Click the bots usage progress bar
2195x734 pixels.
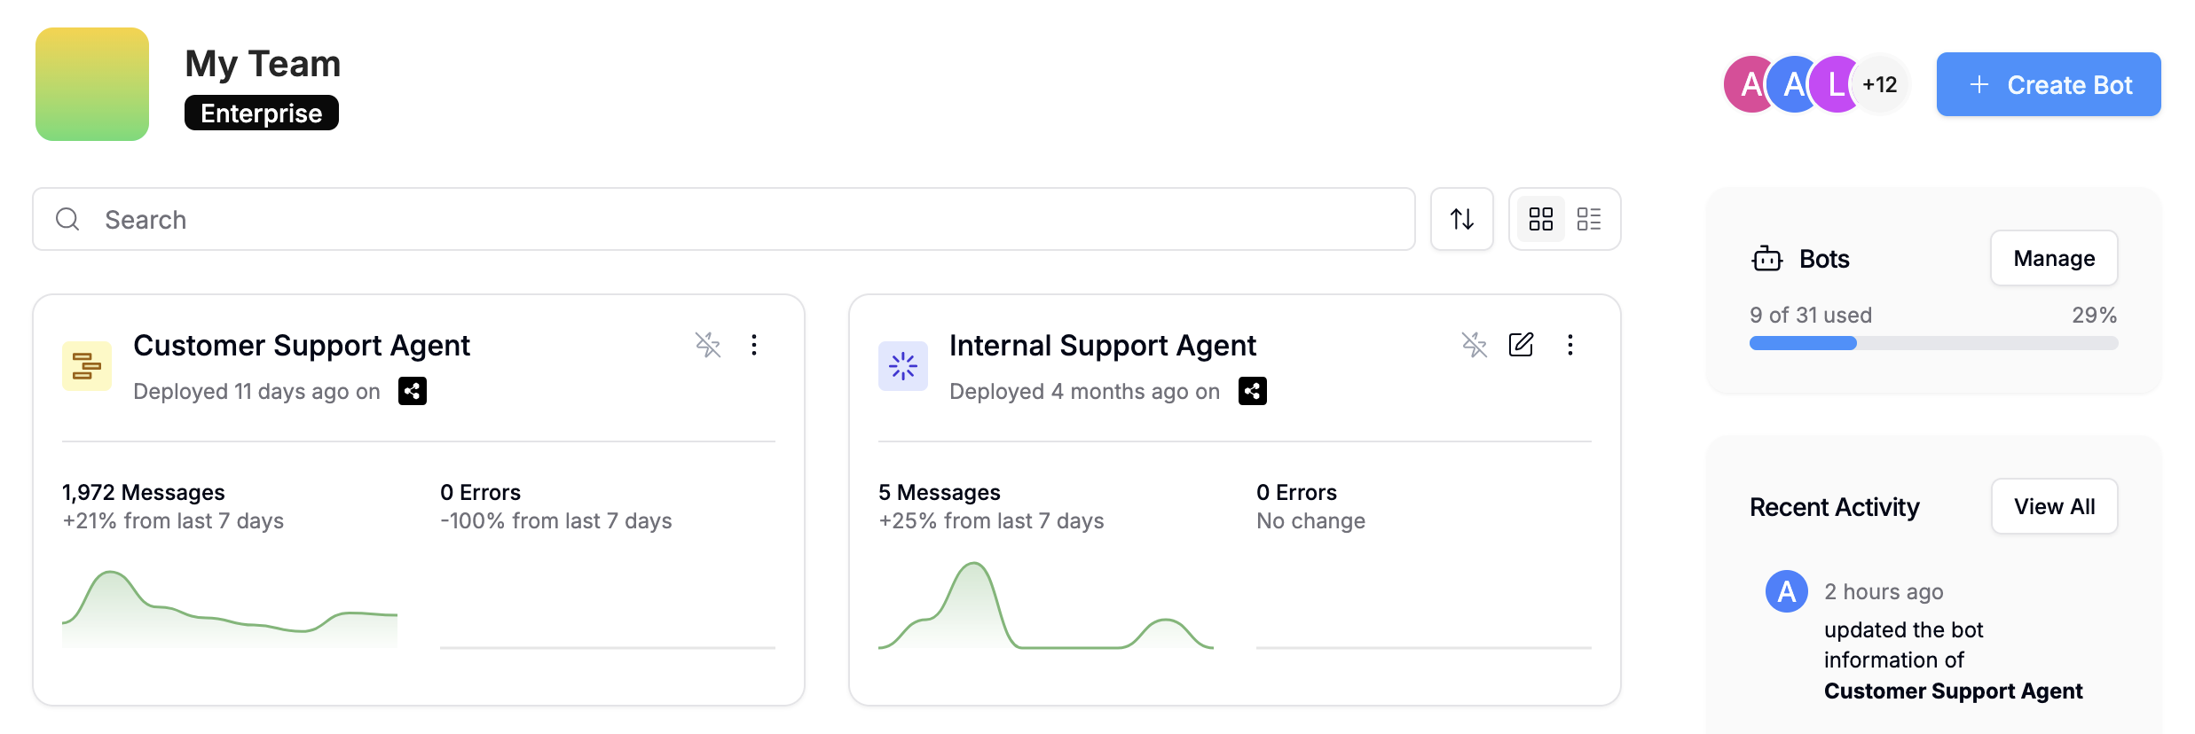coord(1933,343)
